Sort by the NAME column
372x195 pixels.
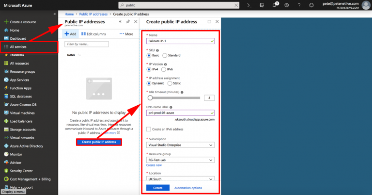[74, 55]
